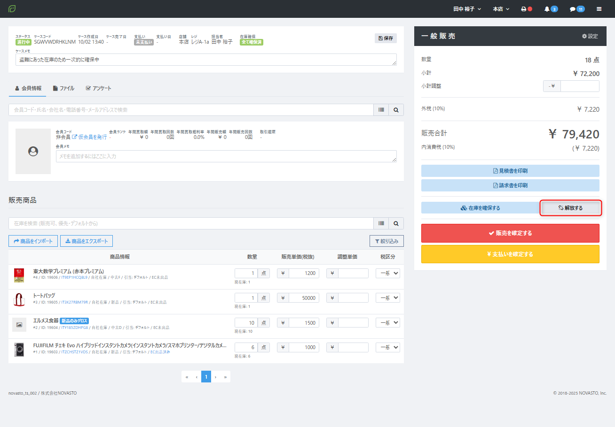
Task: Open the 絞り込み filter button
Action: pyautogui.click(x=386, y=241)
